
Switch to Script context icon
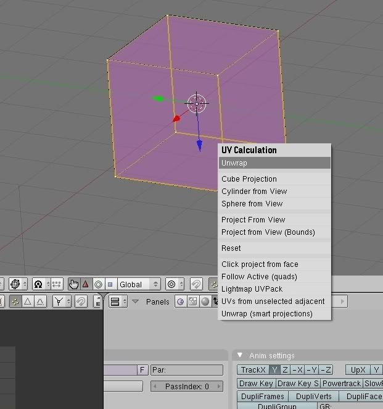coord(192,301)
